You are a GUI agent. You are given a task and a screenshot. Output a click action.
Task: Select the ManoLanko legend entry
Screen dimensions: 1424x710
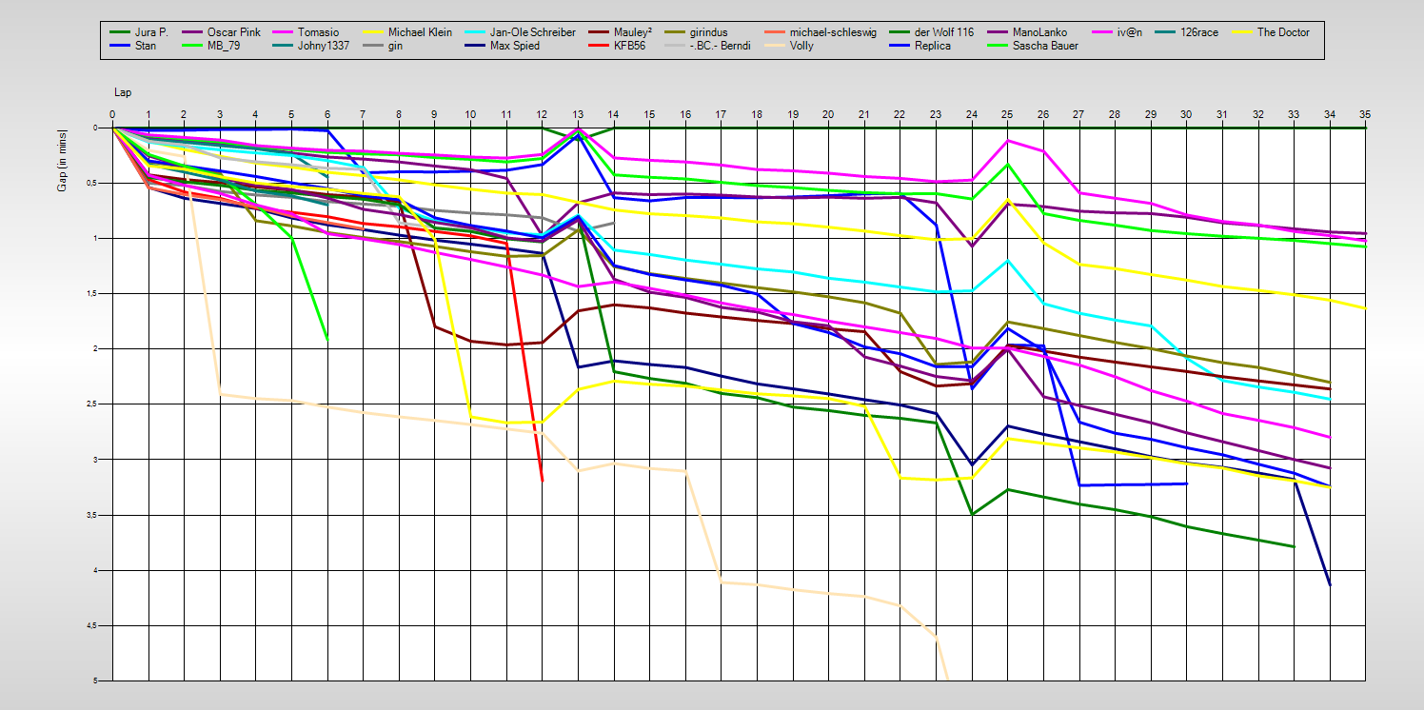tap(1027, 32)
